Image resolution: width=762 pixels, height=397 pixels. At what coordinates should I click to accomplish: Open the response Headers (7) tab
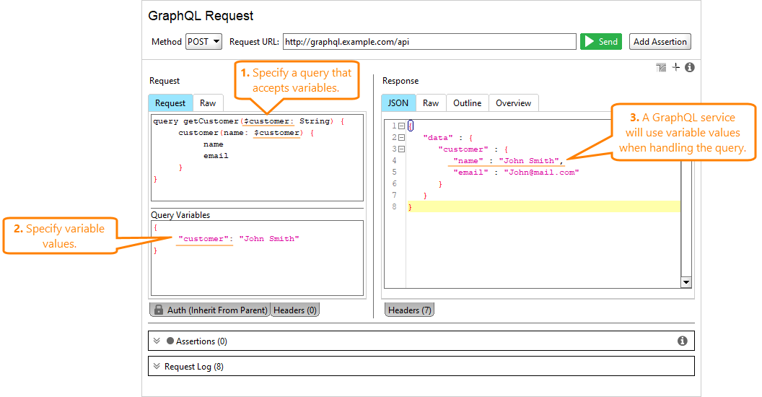coord(409,310)
